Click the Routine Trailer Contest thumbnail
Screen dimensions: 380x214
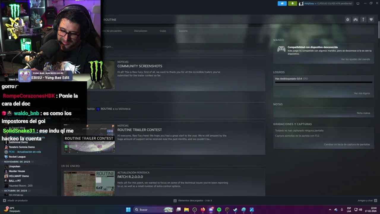point(89,139)
